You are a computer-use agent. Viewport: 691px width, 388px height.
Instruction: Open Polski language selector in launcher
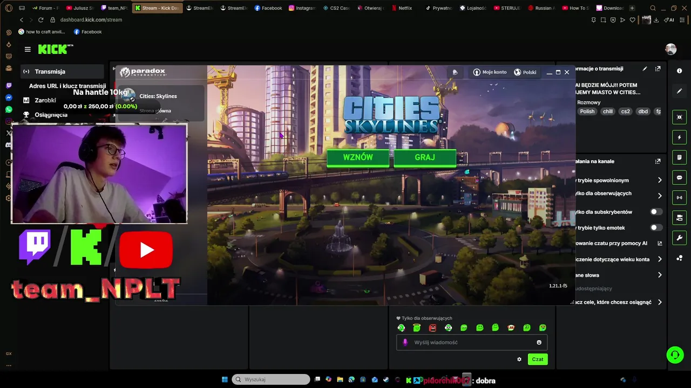pos(525,72)
